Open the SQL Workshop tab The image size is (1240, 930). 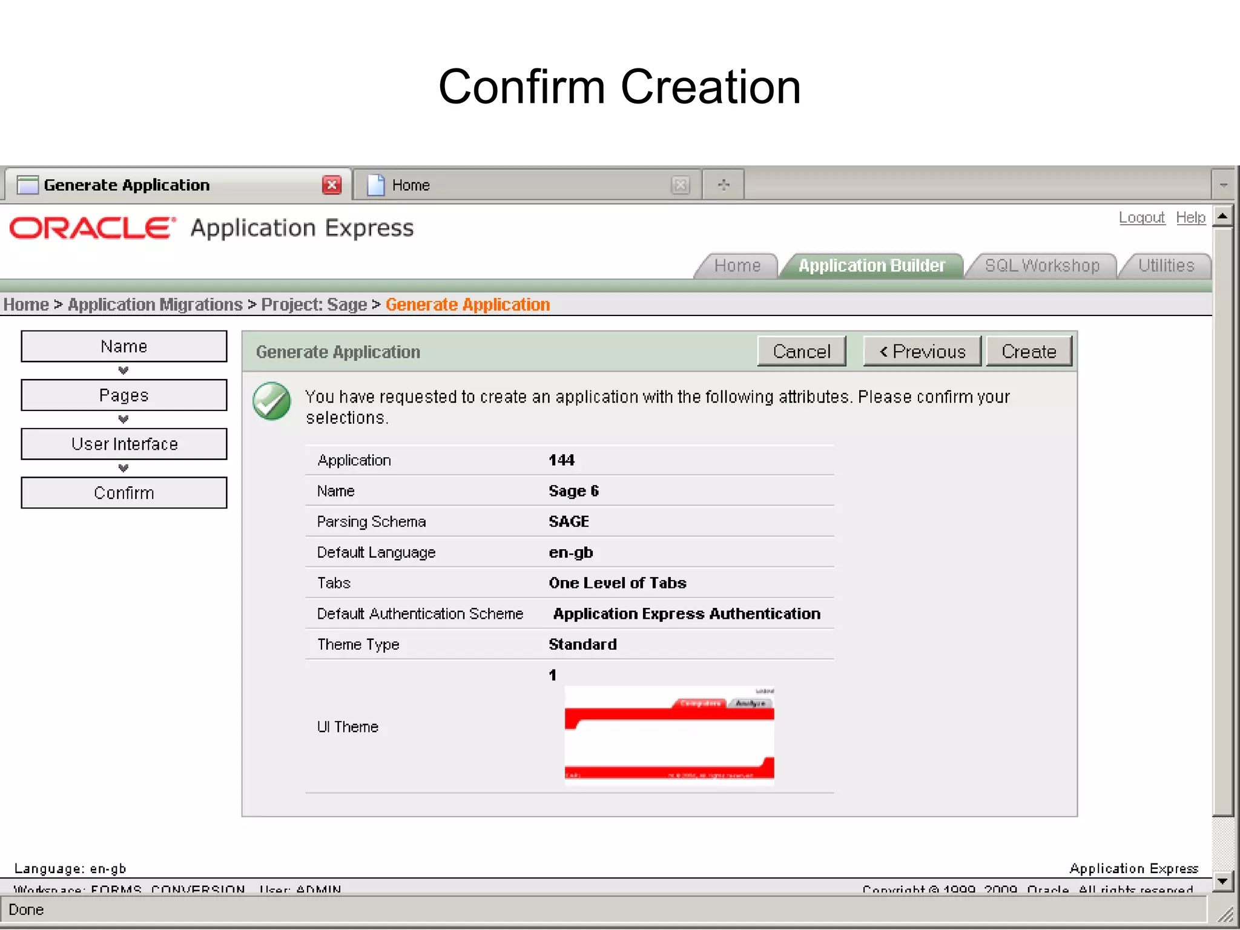coord(1041,266)
